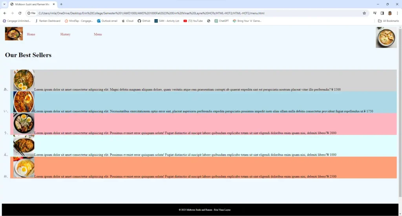Viewport: 402px width, 216px height.
Task: Select the Midtown Sushi and Ramen tab
Action: click(x=33, y=4)
